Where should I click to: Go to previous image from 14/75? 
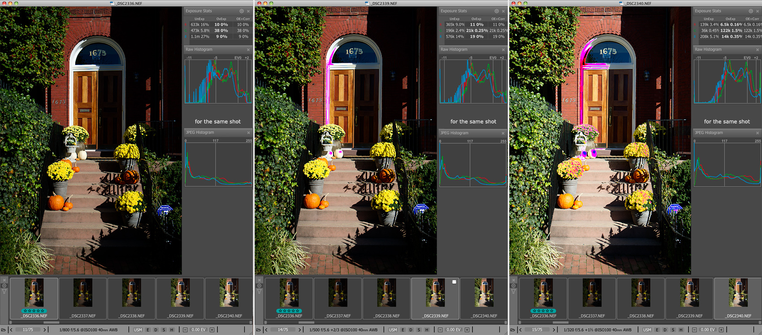click(x=266, y=330)
